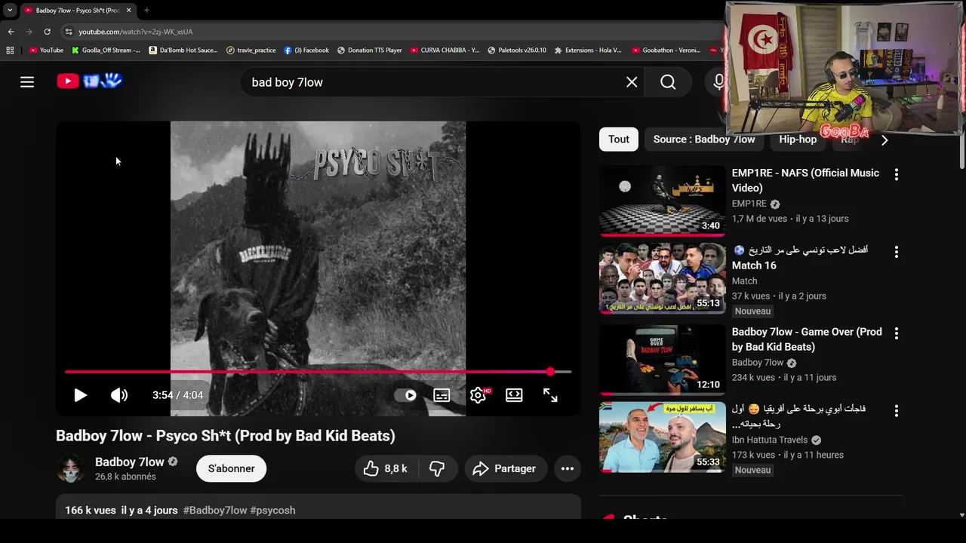Mute the video volume
The image size is (966, 543).
pos(119,395)
